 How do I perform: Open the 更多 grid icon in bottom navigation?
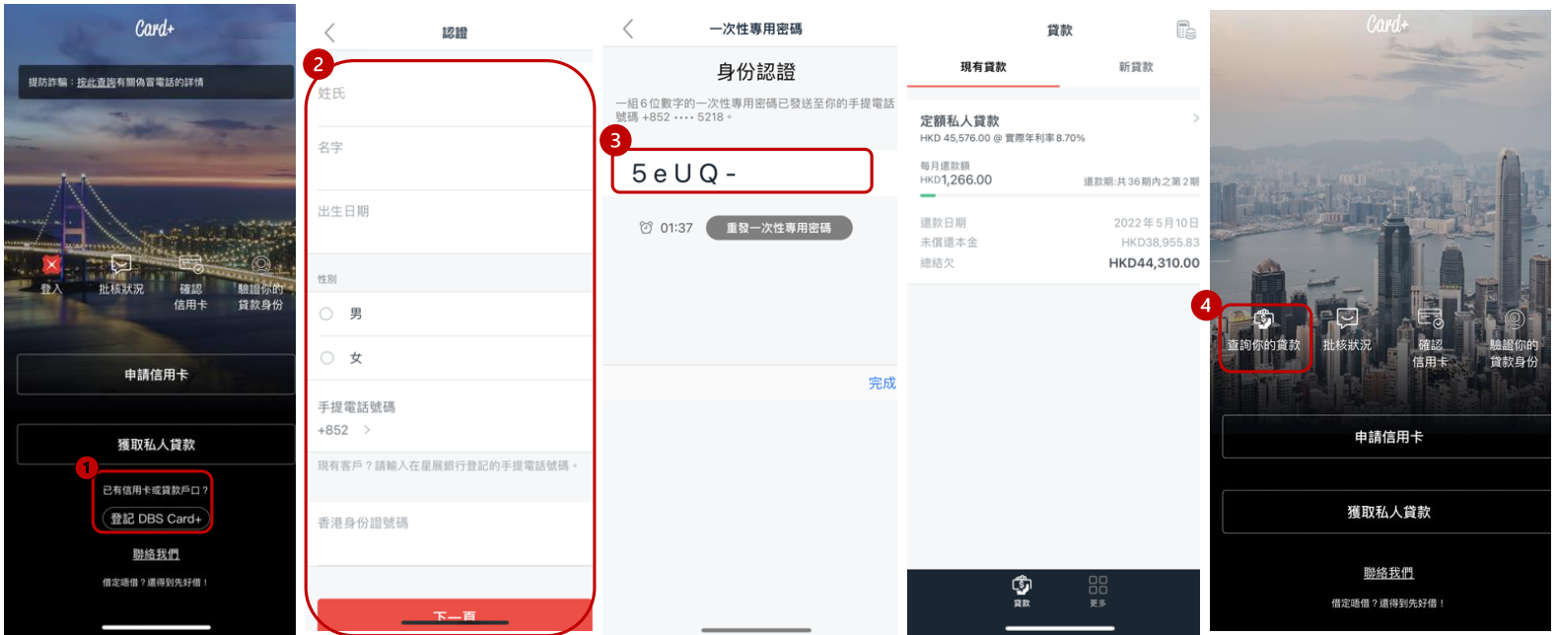pos(1097,587)
